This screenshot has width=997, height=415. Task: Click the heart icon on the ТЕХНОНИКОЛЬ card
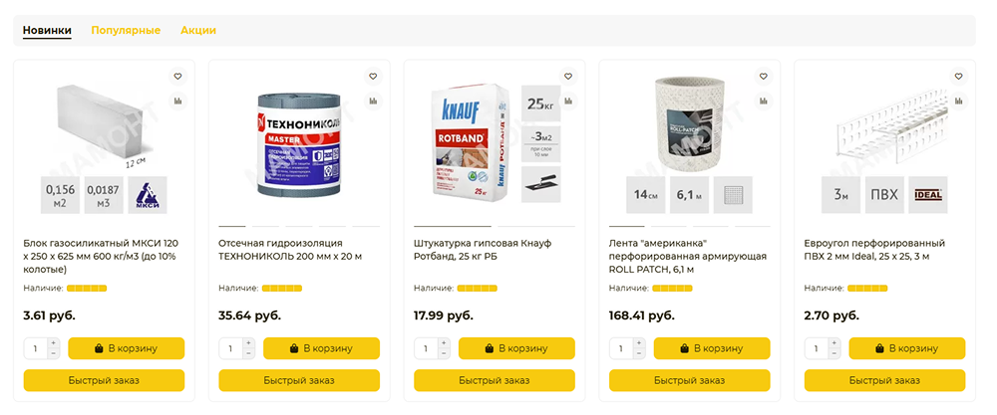[x=373, y=76]
